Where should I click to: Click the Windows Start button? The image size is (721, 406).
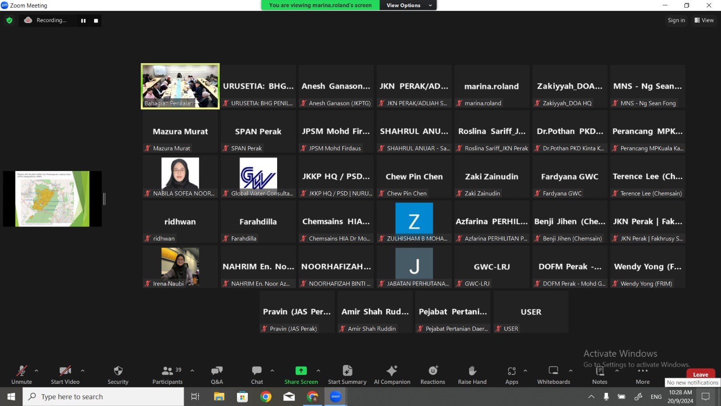(x=11, y=397)
